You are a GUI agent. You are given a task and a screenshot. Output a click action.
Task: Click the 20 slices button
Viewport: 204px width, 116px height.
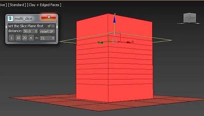(x=25, y=38)
